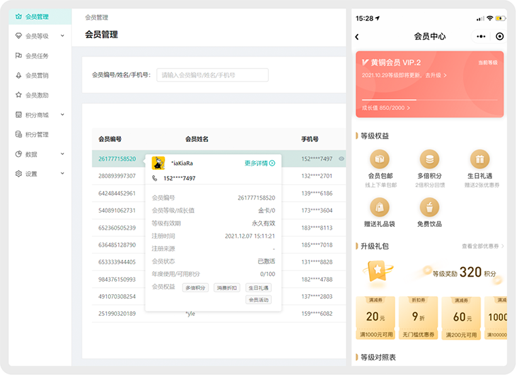Click the 生日礼遇 tag in popup
The image size is (516, 375).
point(258,288)
